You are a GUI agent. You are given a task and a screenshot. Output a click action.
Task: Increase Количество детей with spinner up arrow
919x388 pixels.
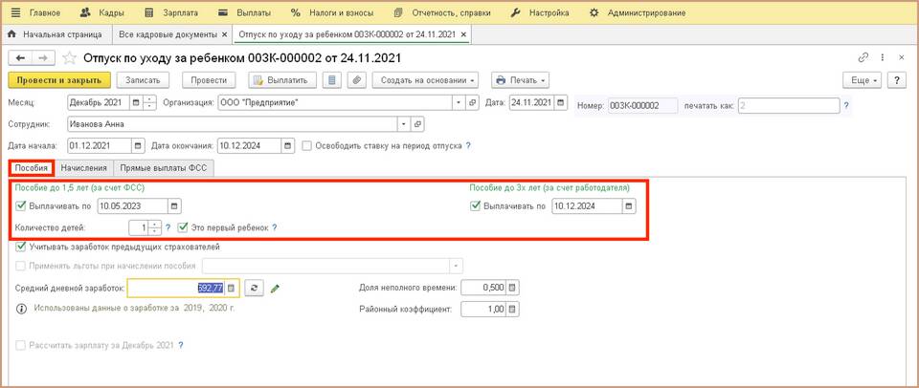(x=155, y=224)
